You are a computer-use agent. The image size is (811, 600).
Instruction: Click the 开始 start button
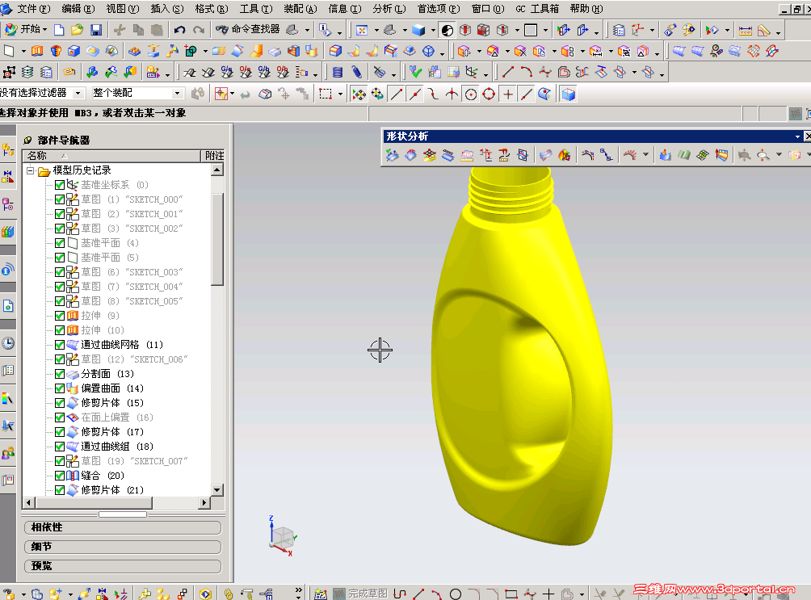25,30
